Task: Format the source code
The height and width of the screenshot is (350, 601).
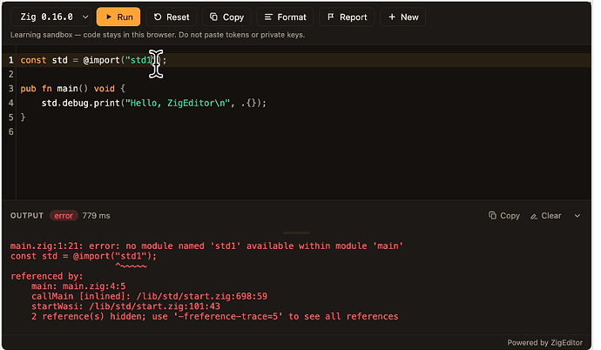Action: (x=285, y=17)
